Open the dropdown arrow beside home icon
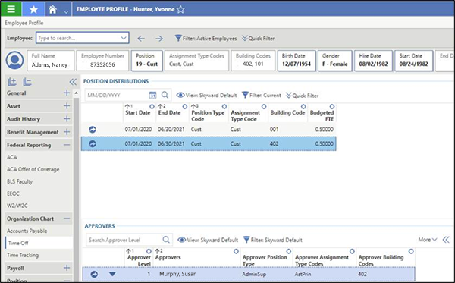Viewport: 455px width, 283px height. pos(66,12)
